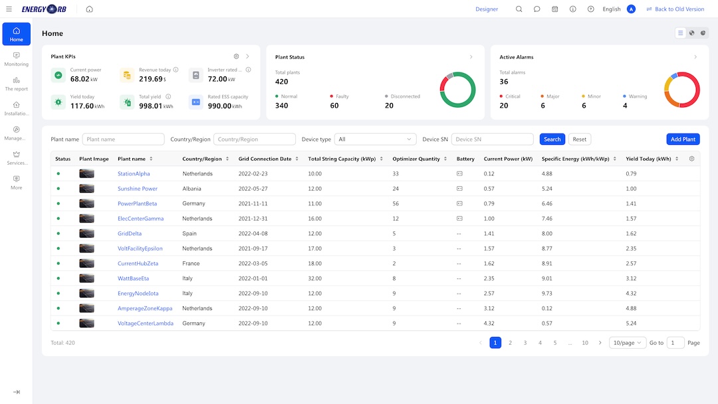Open the StationAlpha plant link

tap(134, 174)
